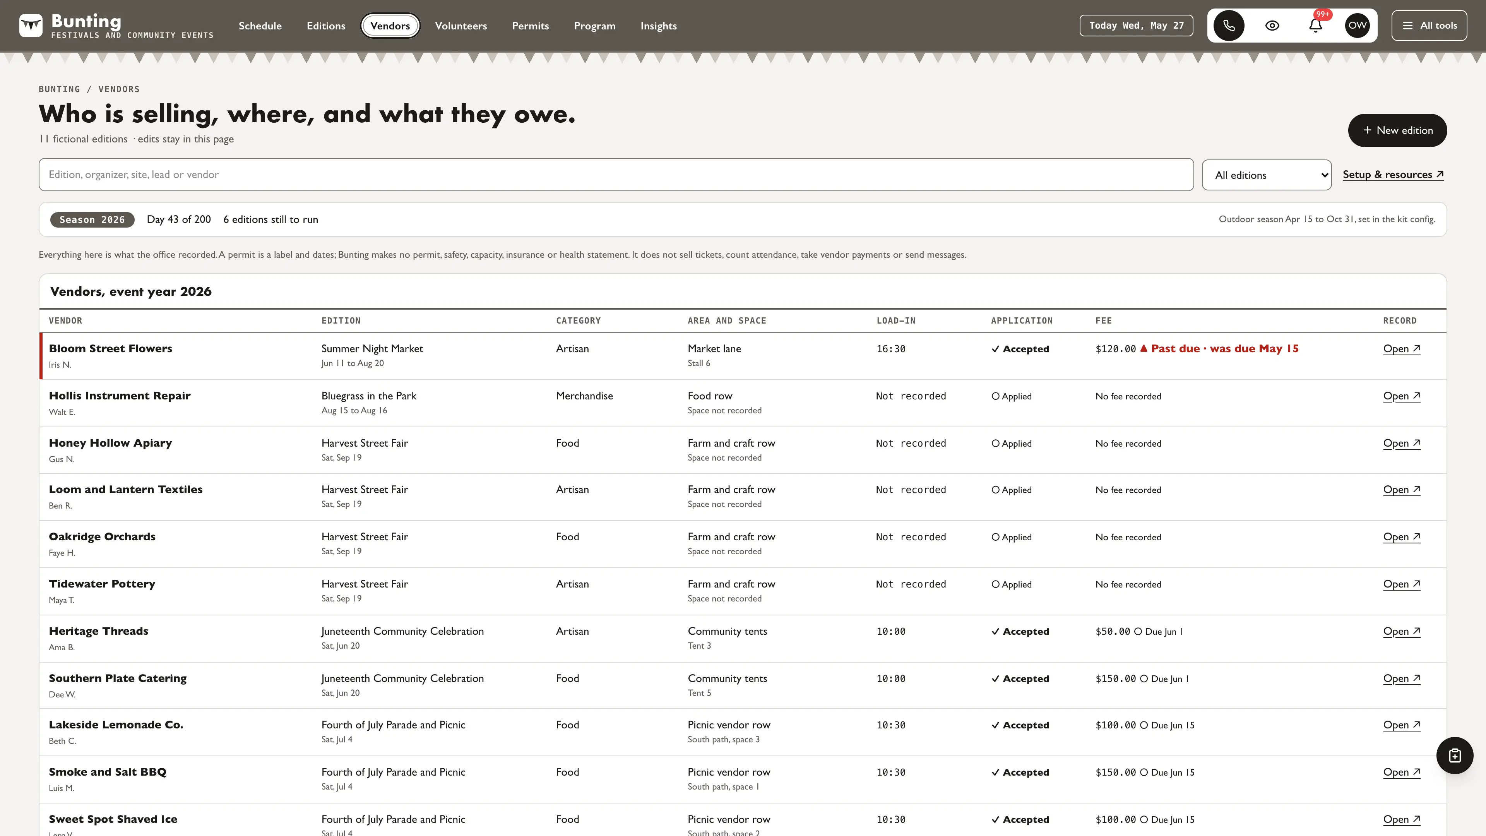
Task: Open Heritage Threads record
Action: [1401, 631]
